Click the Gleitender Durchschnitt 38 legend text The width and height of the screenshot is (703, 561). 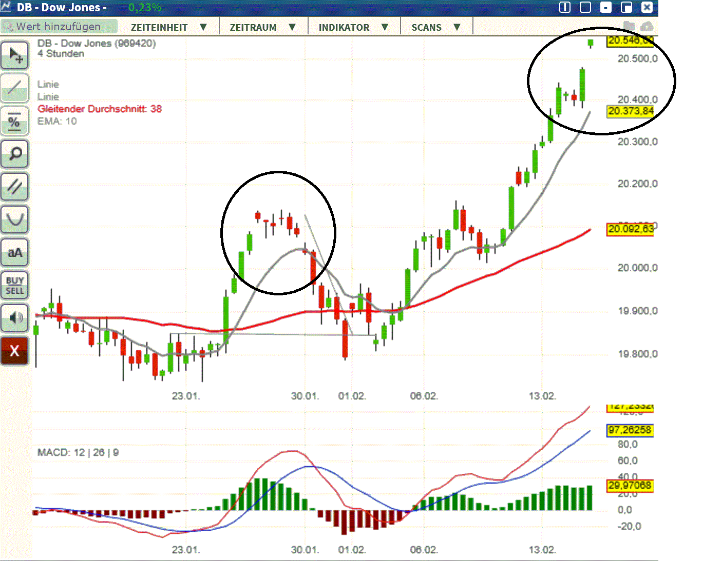pyautogui.click(x=99, y=109)
